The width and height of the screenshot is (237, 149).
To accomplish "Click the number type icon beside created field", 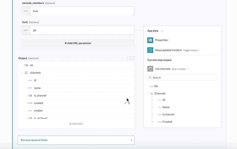I will pos(30,103).
